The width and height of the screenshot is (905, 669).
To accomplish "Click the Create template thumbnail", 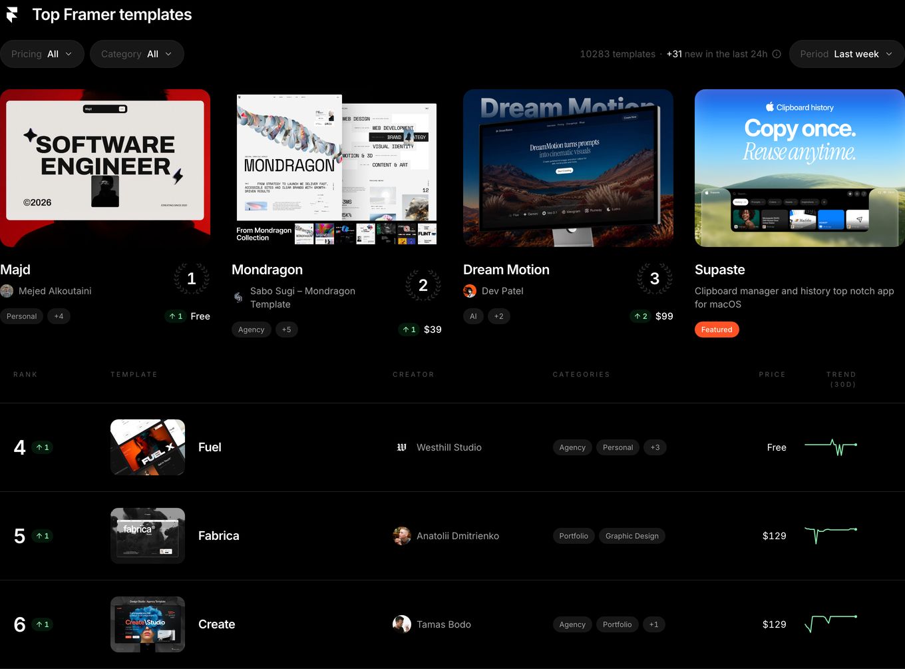I will coord(148,624).
